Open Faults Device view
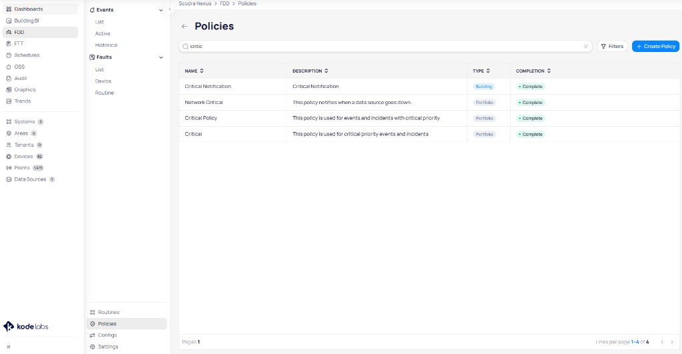 click(x=103, y=81)
